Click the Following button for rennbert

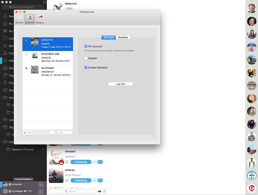tap(81, 162)
